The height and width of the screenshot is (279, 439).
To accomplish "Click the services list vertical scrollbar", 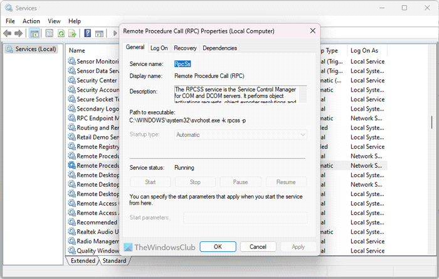I will [431, 123].
